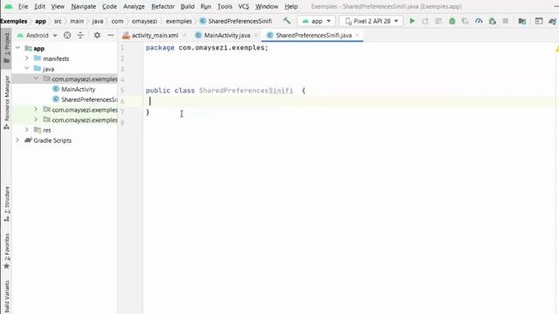Click the target icon to scroll from source
This screenshot has width=559, height=314.
tap(67, 35)
